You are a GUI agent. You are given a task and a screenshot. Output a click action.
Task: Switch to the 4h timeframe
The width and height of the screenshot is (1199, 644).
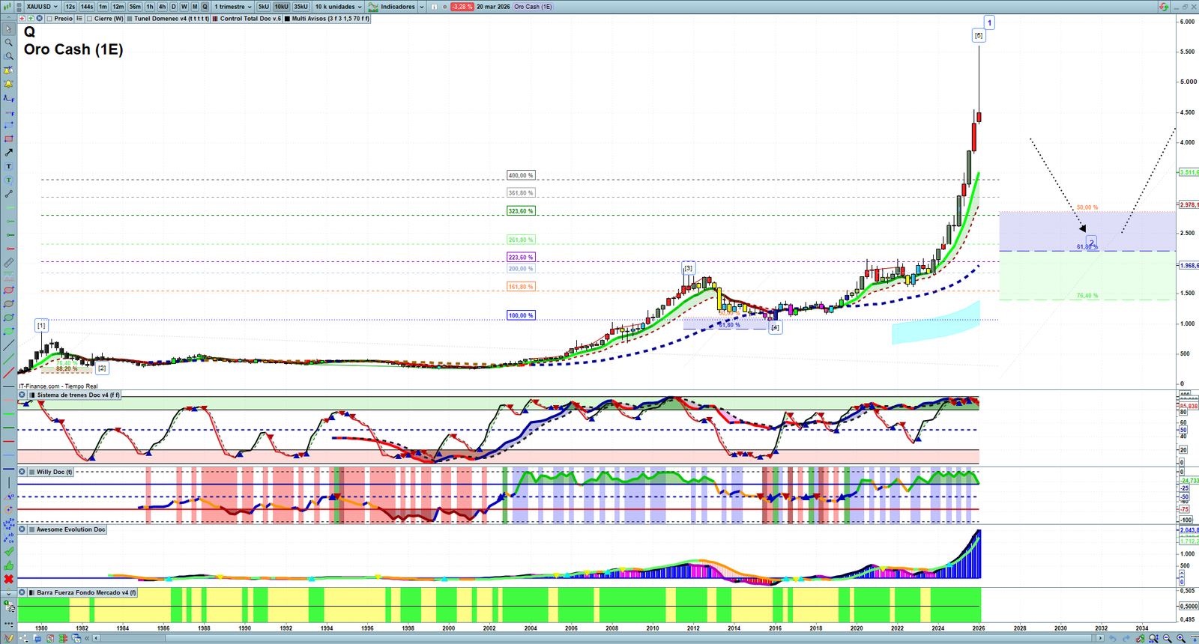point(162,7)
